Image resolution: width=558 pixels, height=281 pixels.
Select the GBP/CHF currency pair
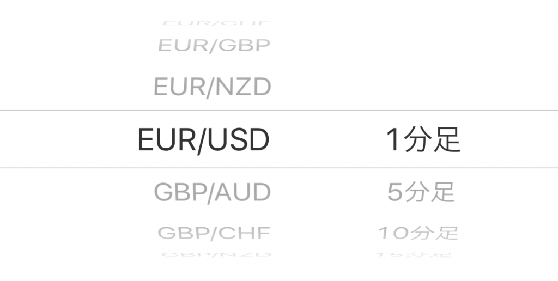[x=214, y=233]
